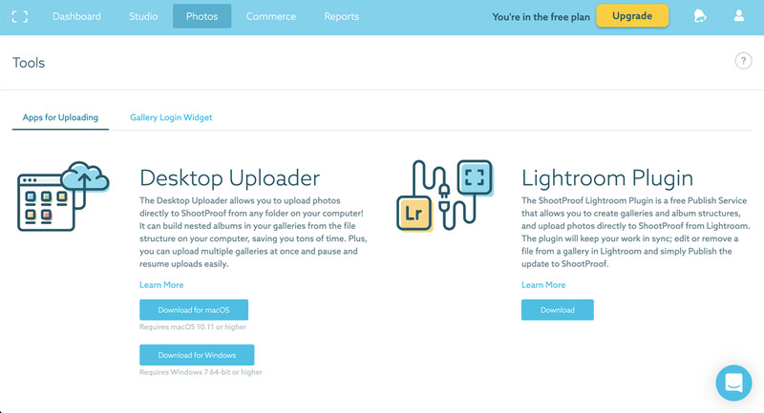
Task: Open the Commerce menu
Action: point(271,16)
